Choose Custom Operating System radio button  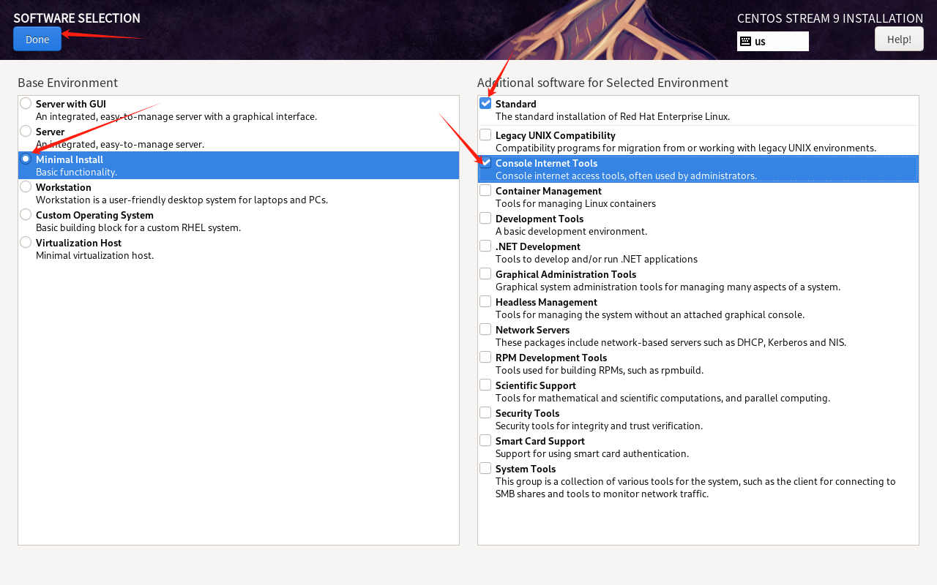(x=26, y=214)
